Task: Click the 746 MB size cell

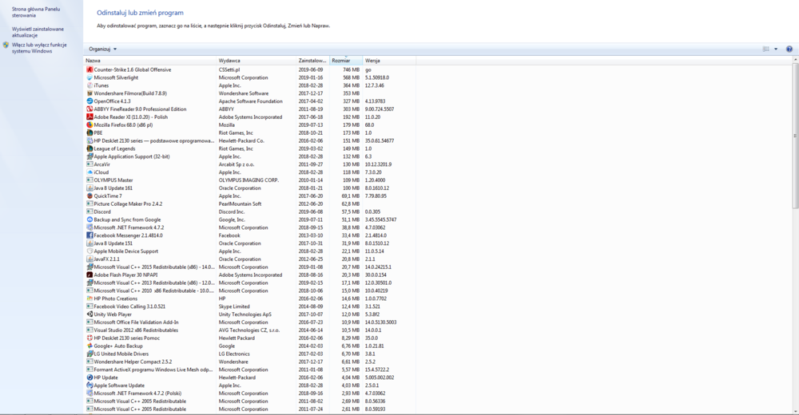Action: tap(351, 69)
